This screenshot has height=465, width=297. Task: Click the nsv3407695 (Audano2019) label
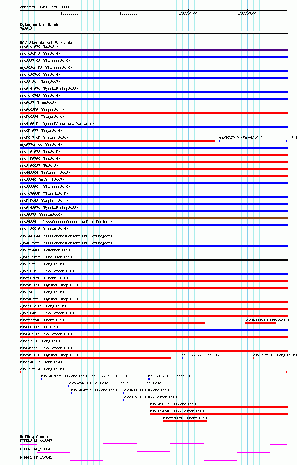pyautogui.click(x=64, y=376)
